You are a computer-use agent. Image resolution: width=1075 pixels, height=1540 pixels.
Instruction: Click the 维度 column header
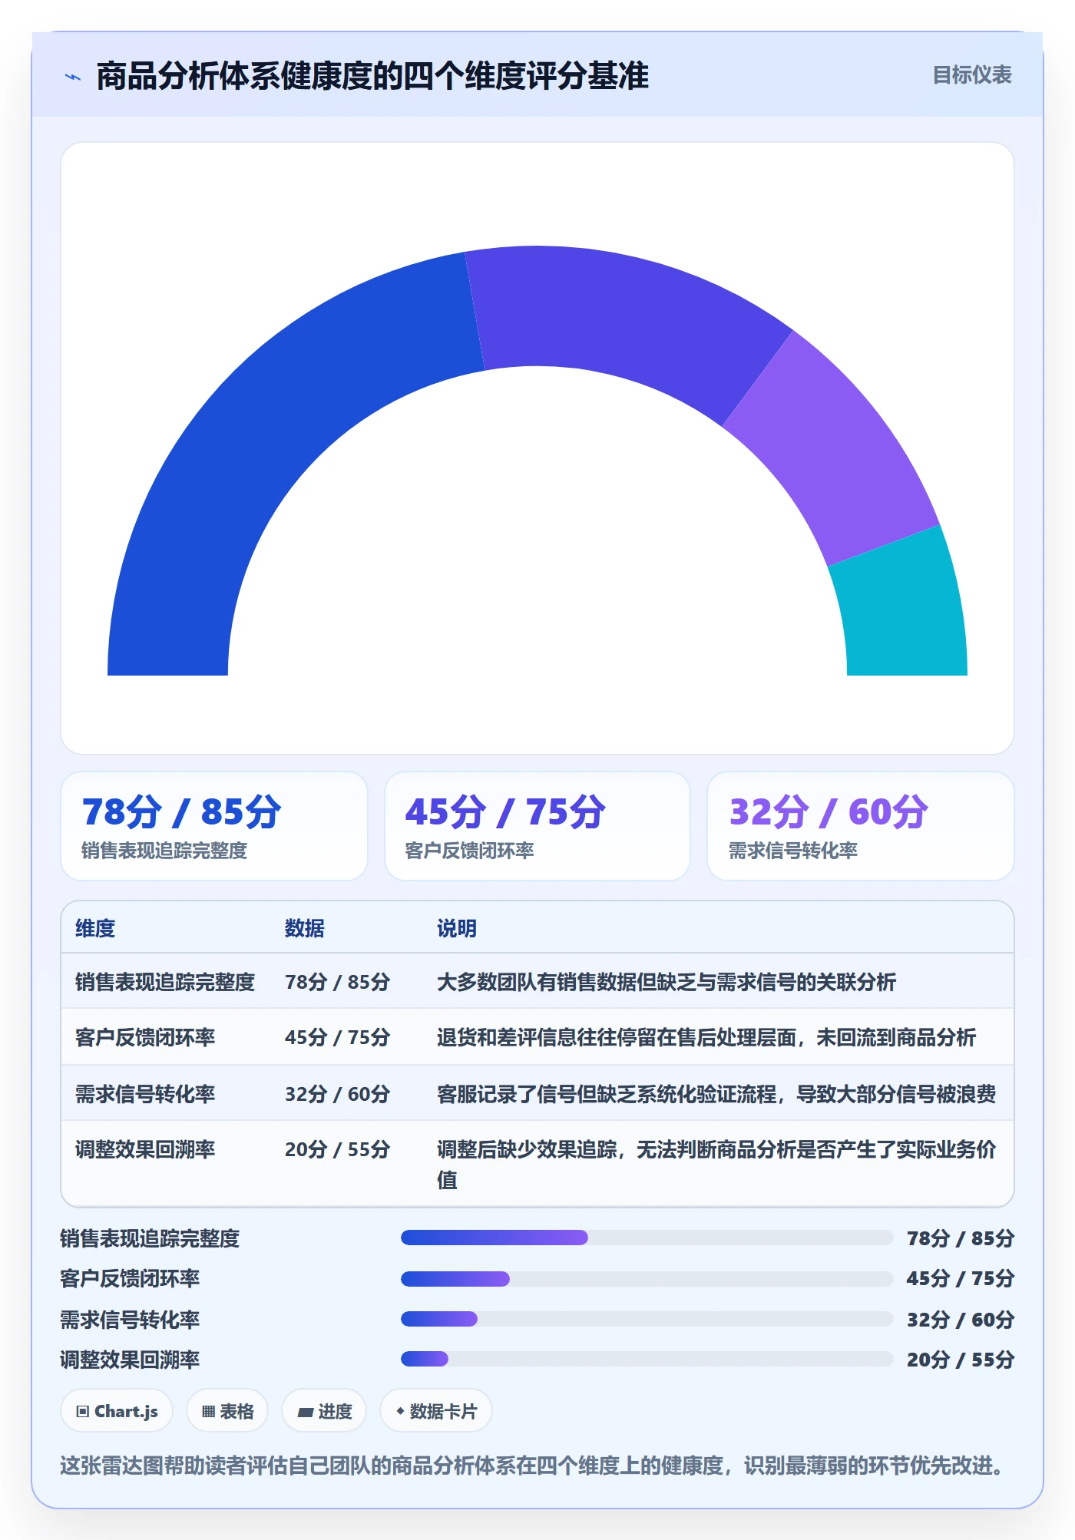[95, 928]
